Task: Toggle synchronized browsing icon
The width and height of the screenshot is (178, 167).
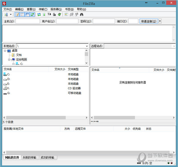Action: point(77,15)
